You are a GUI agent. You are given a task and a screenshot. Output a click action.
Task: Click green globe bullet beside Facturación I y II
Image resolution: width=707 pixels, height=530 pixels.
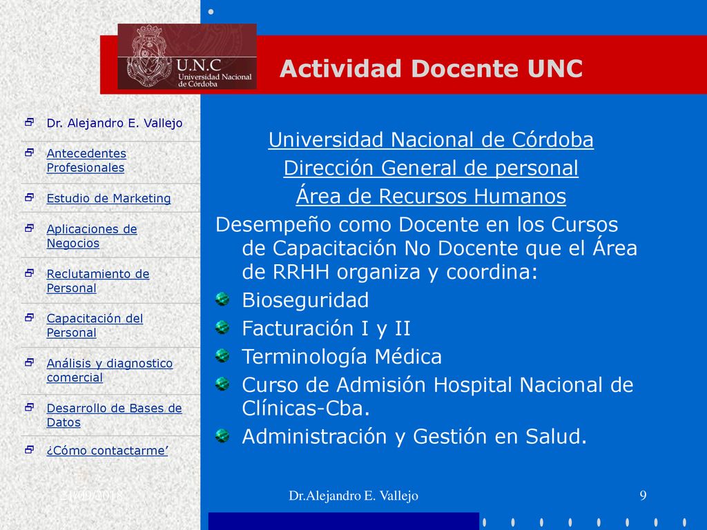point(222,328)
